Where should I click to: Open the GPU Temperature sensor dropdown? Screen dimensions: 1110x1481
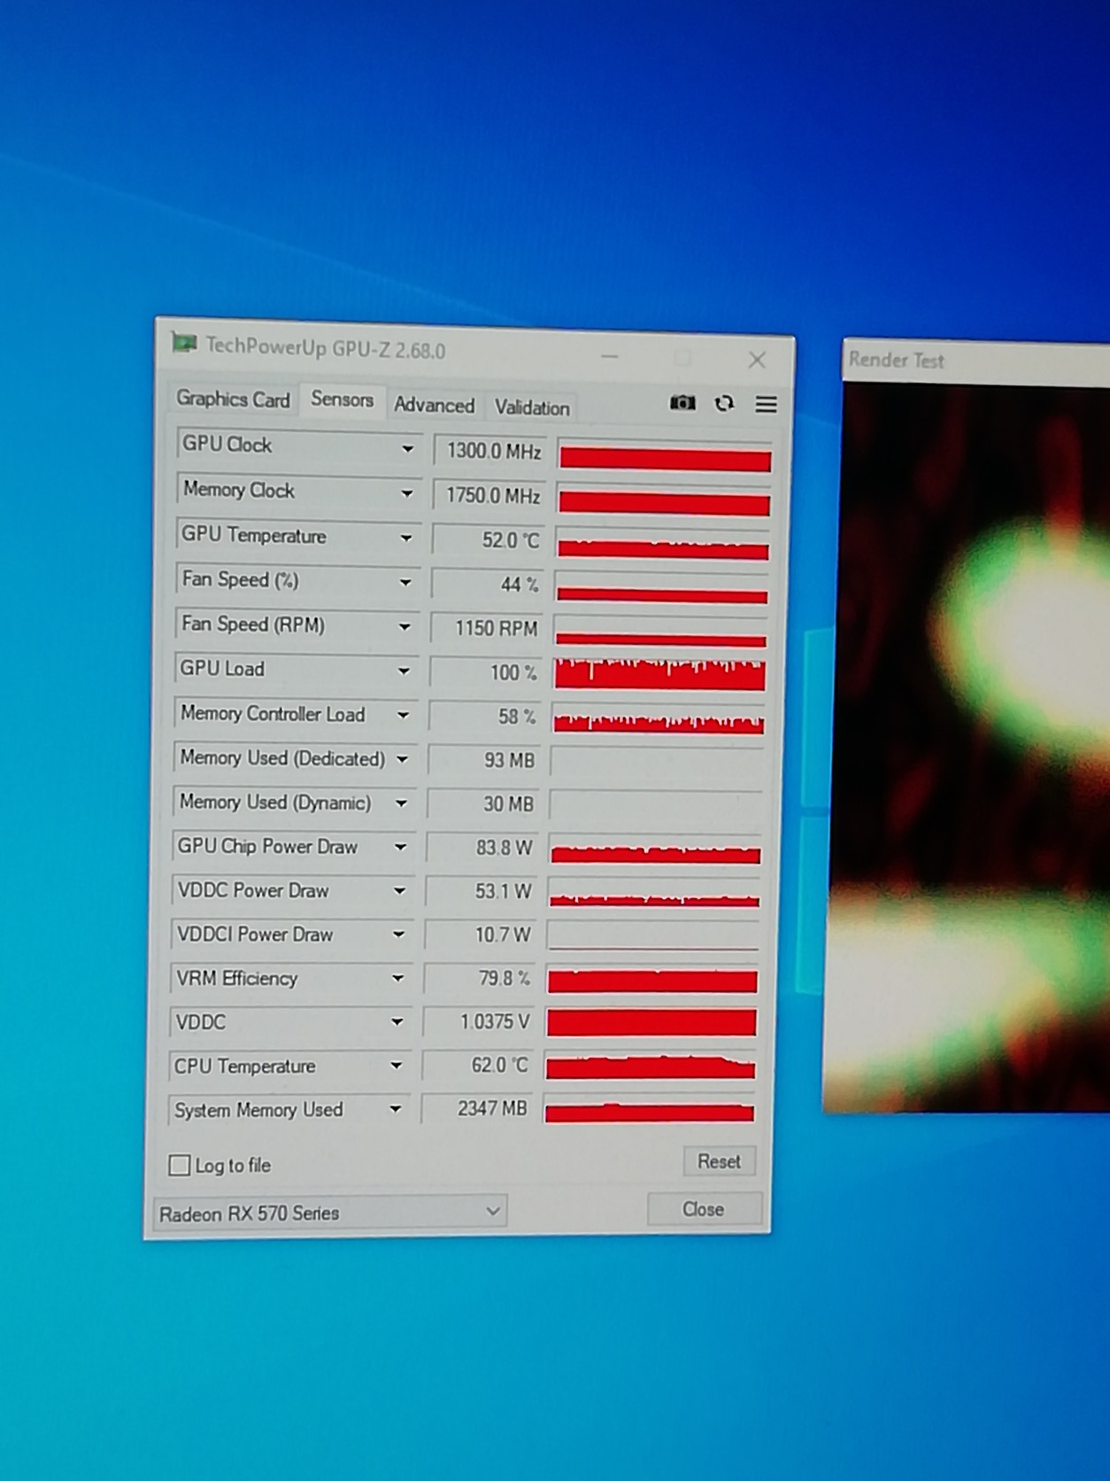(405, 538)
